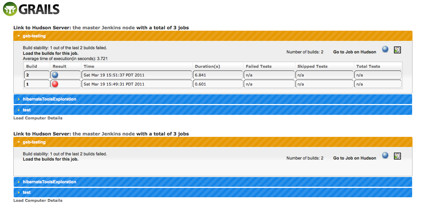Click the Skipped Tests column header

click(x=324, y=66)
